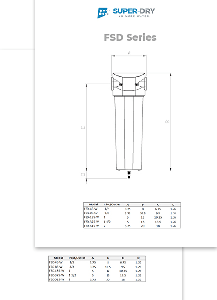217x300 pixels.
Task: Click C value '18' in front page table
Action: tap(158, 226)
